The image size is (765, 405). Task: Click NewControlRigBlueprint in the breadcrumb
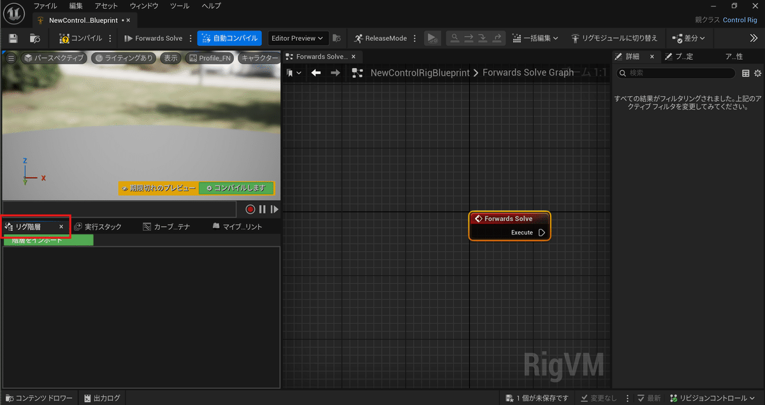pyautogui.click(x=420, y=73)
